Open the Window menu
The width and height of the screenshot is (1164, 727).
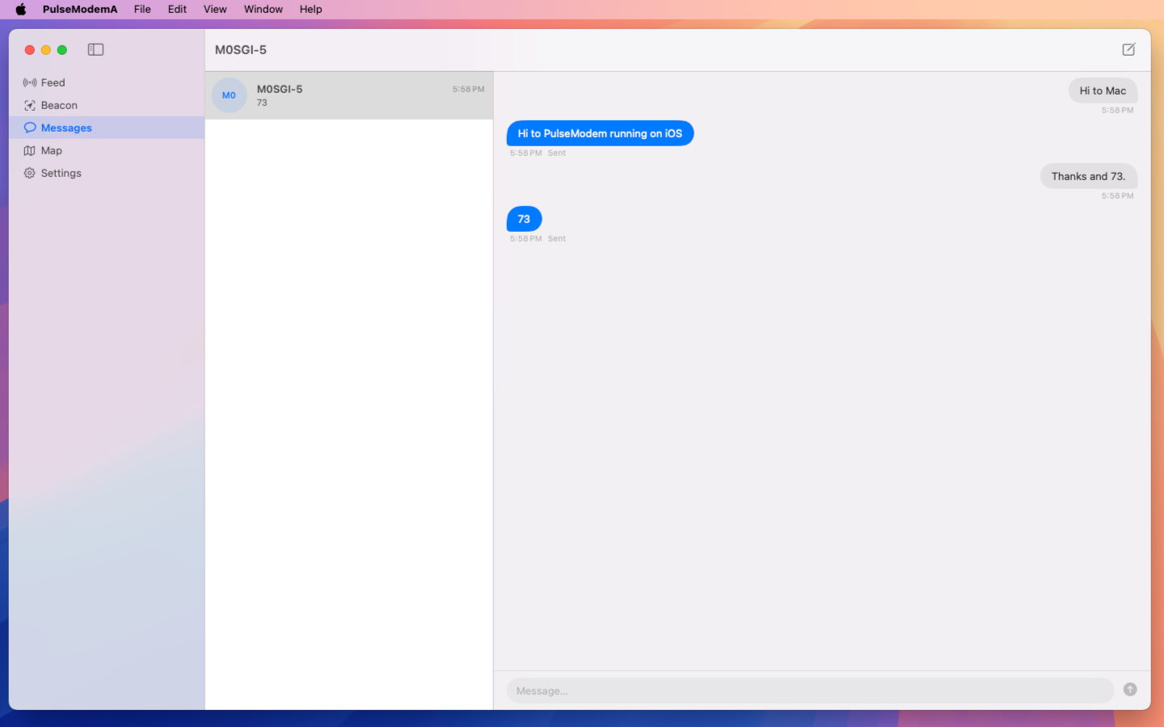coord(264,9)
